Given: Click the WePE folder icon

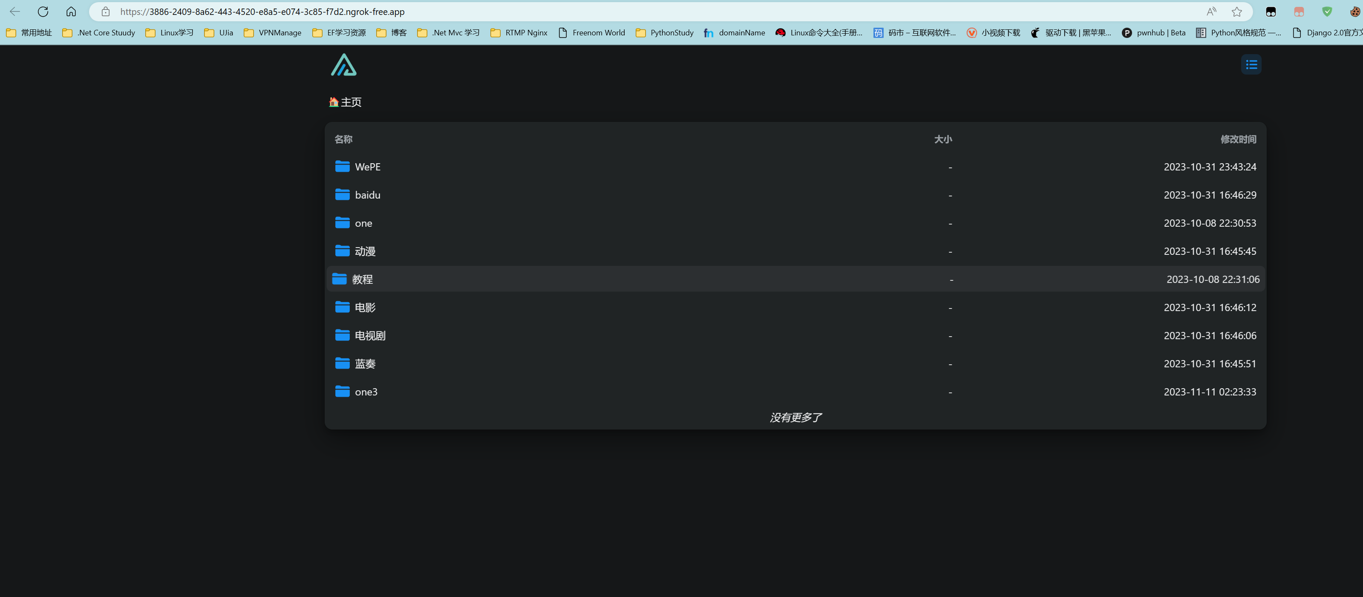Looking at the screenshot, I should (342, 167).
